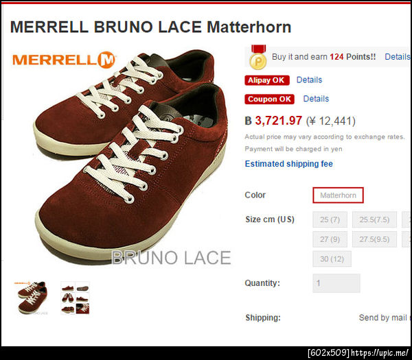Click the Alipay OK badge
412x360 pixels.
pos(267,80)
